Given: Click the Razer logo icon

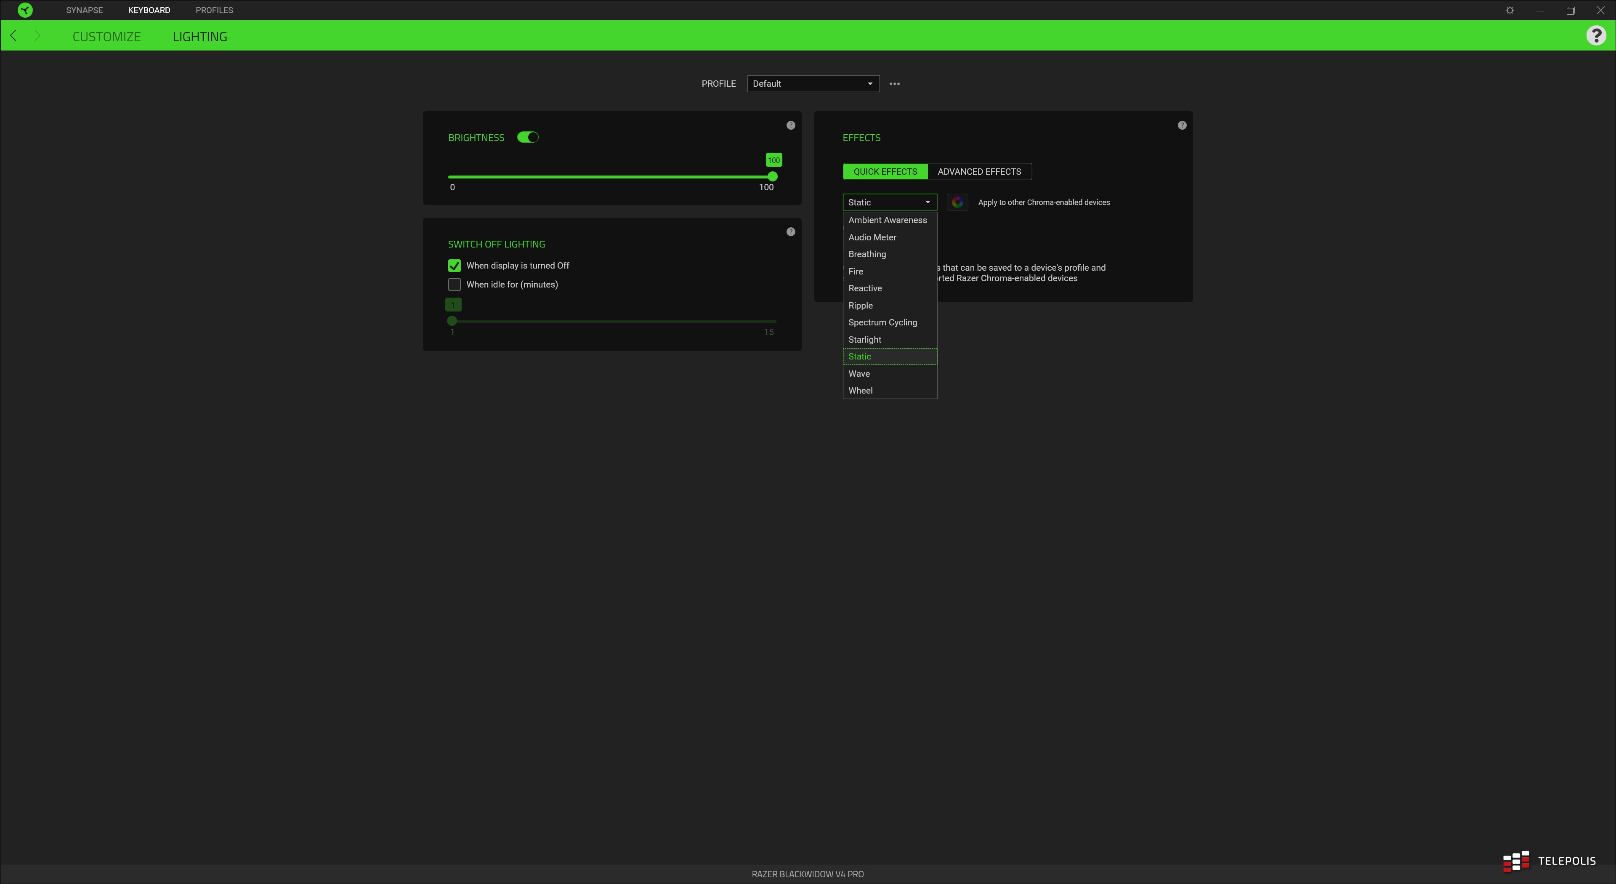Looking at the screenshot, I should [x=25, y=10].
